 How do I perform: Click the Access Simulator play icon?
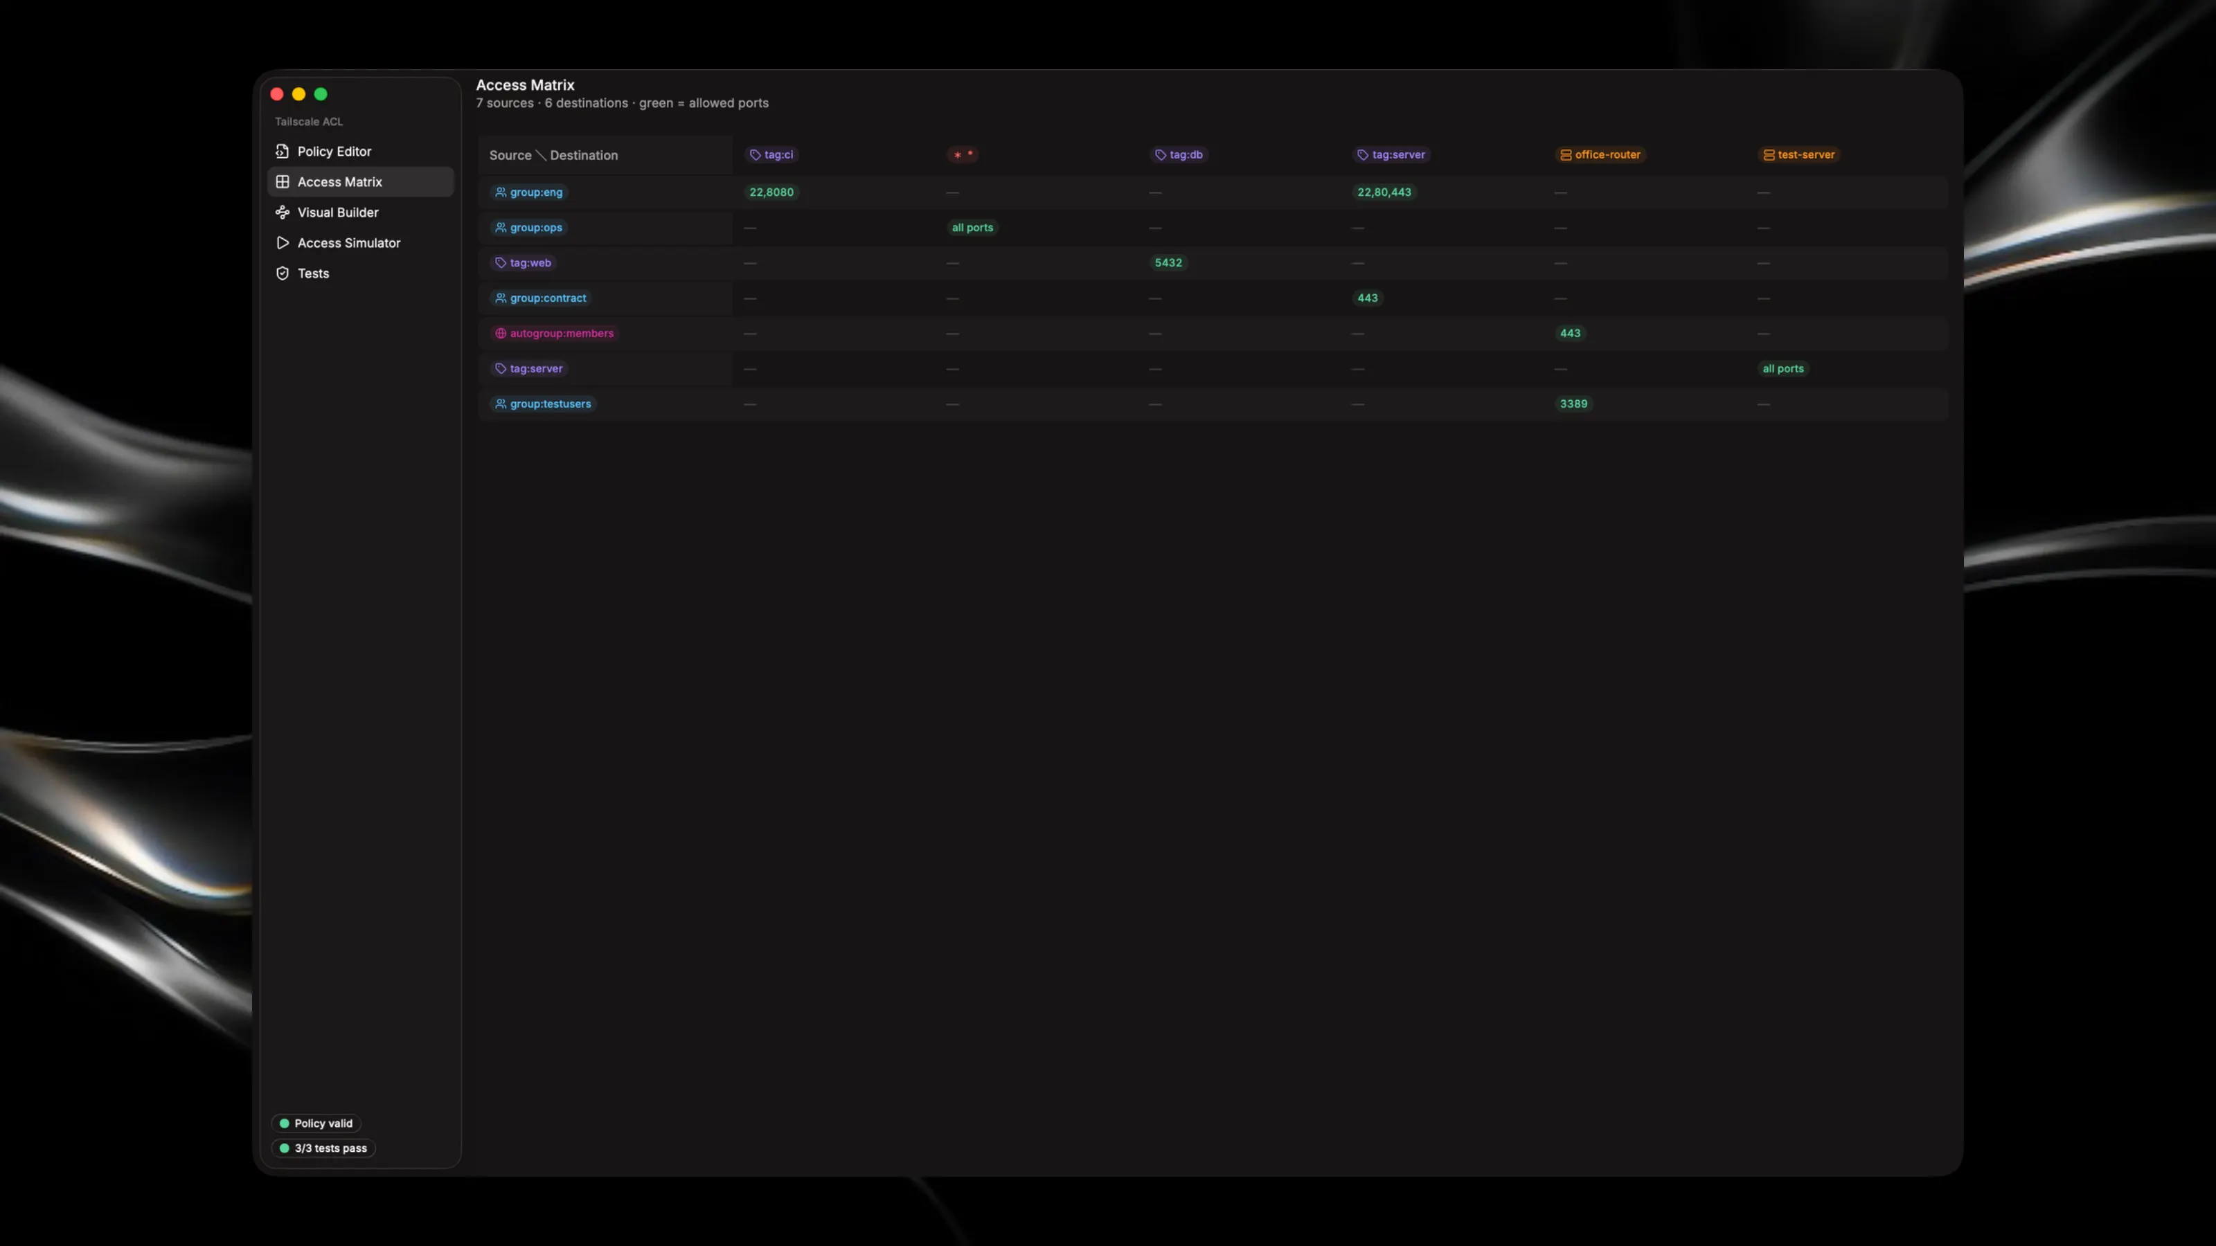click(282, 242)
